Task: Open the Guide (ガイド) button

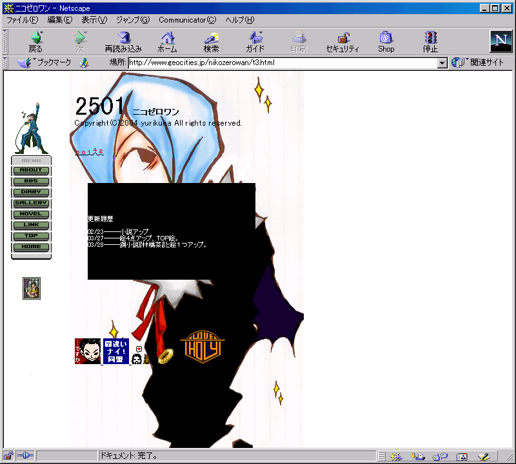Action: (255, 42)
